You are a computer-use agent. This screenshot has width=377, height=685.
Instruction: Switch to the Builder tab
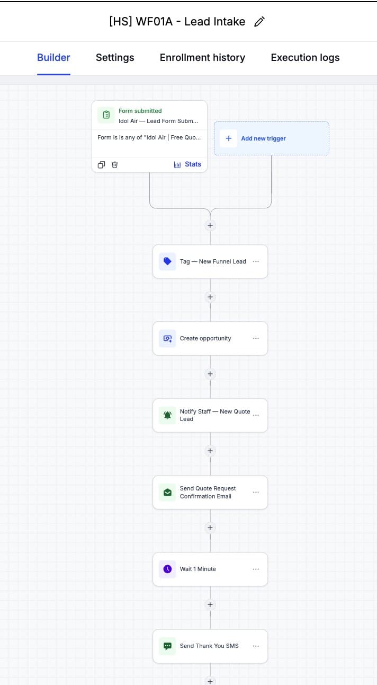click(53, 58)
